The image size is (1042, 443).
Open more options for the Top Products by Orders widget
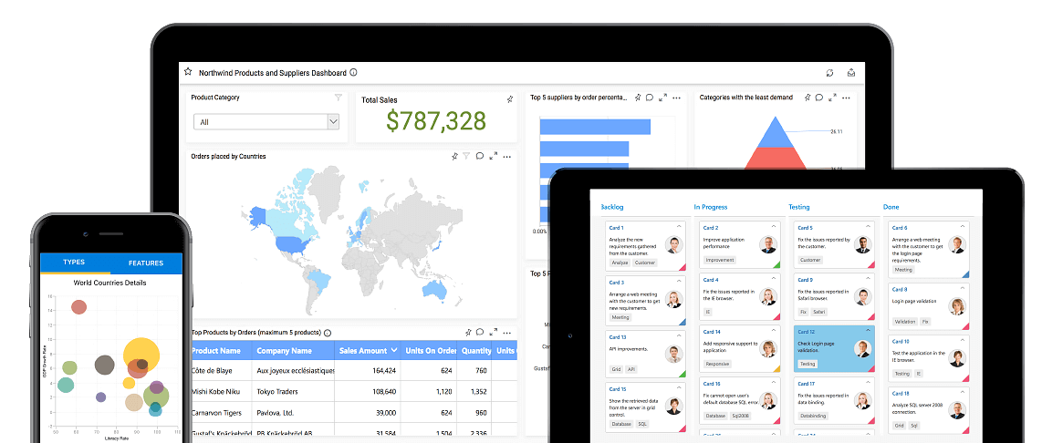[507, 333]
